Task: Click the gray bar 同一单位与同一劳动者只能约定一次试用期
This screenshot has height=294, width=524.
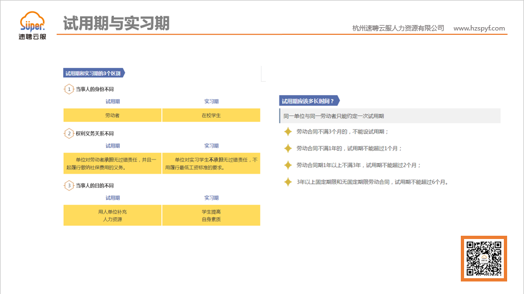Action: pyautogui.click(x=389, y=116)
